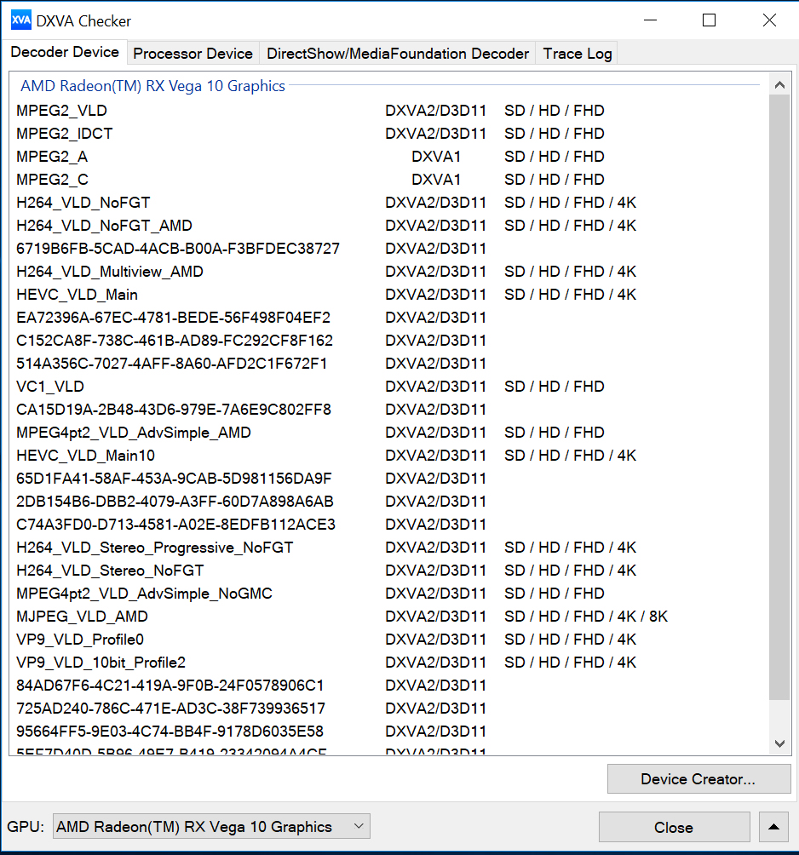Click DXVA1 in the MPEG2_A row
This screenshot has height=855, width=799.
(436, 157)
